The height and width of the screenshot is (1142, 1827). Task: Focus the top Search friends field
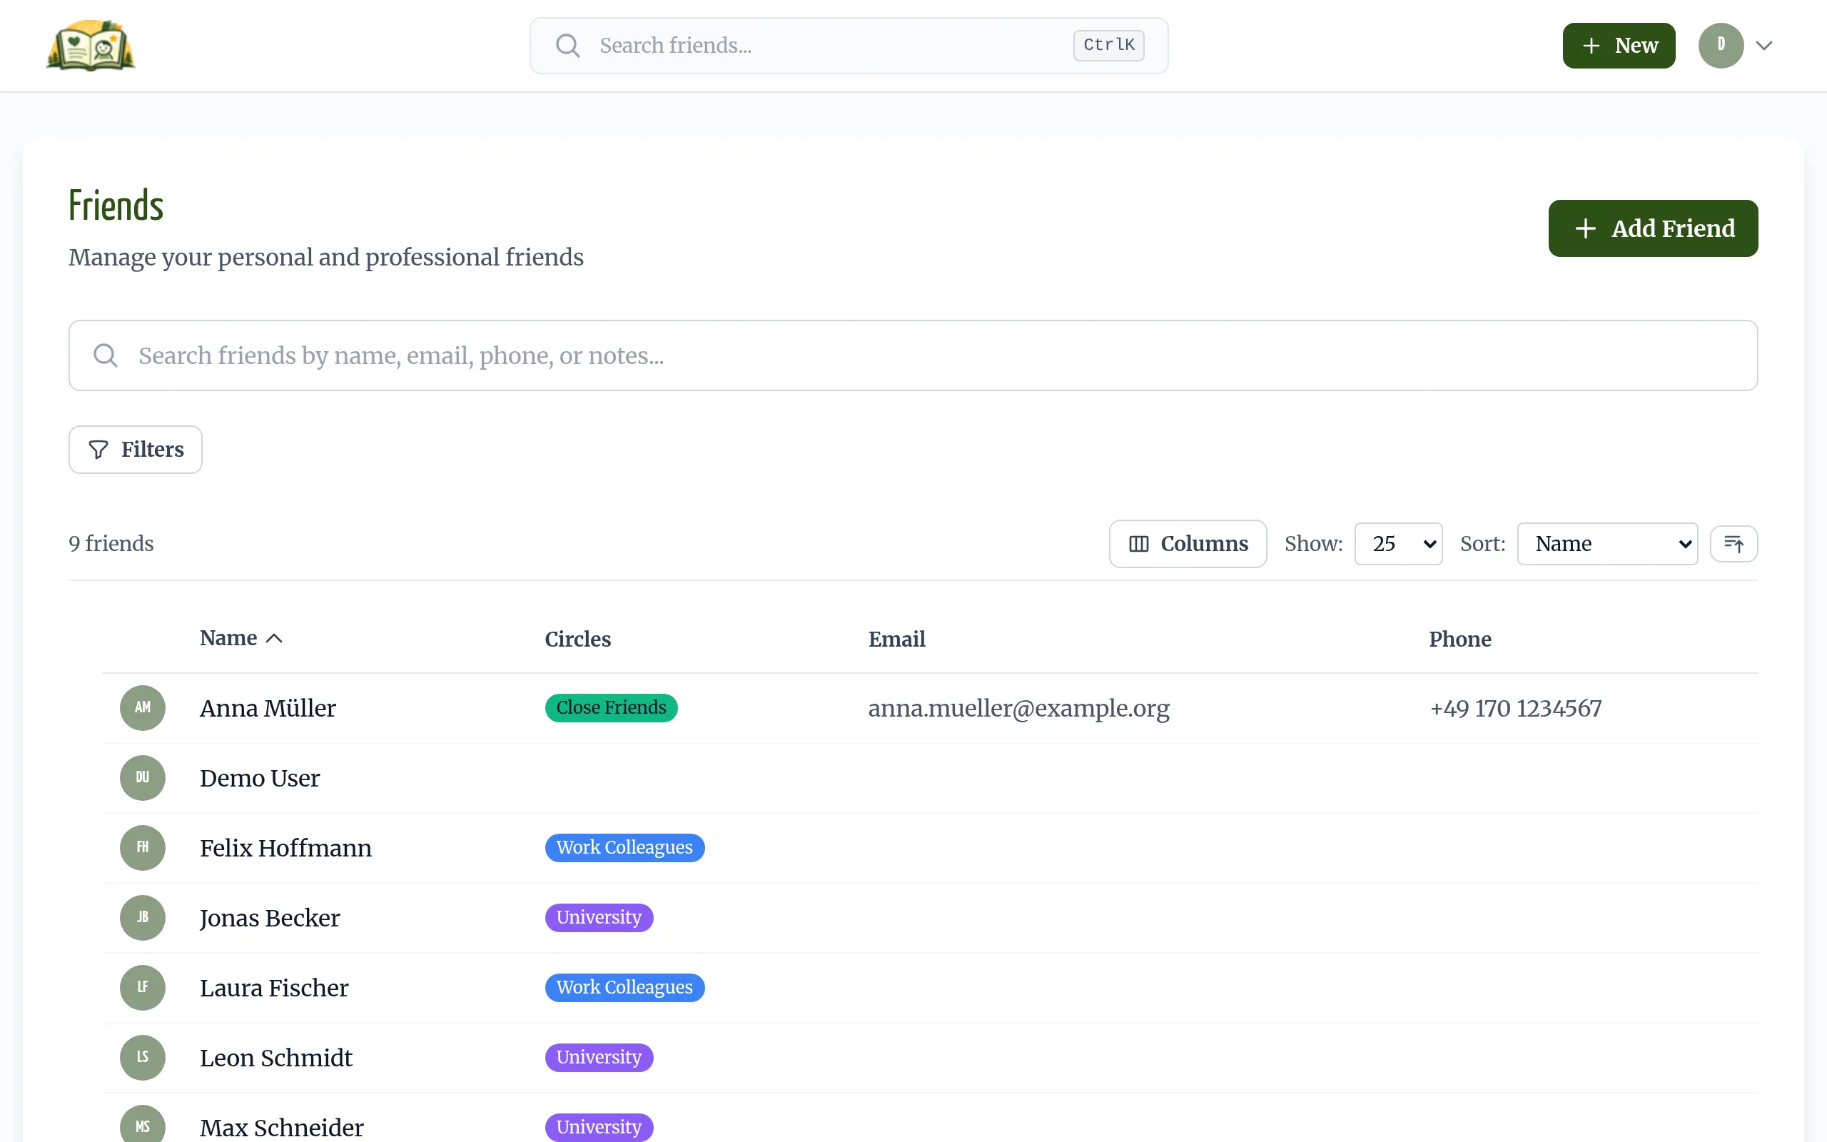click(849, 45)
